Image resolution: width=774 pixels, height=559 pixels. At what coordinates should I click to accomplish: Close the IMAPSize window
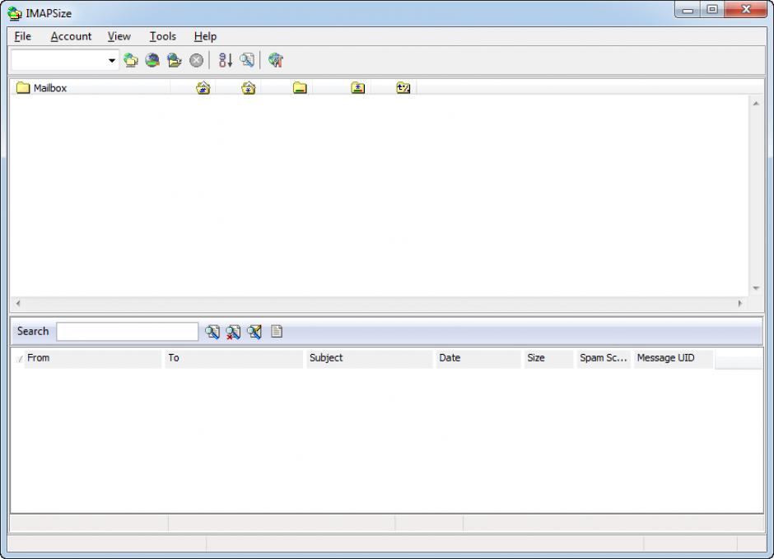746,10
